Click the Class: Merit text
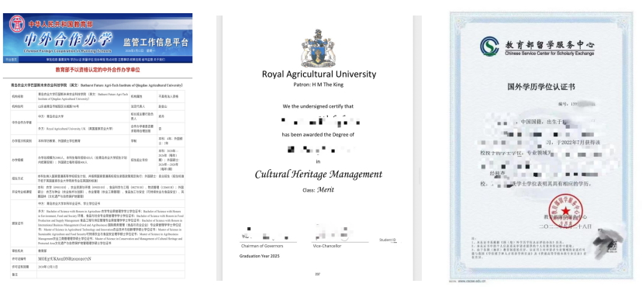This screenshot has width=642, height=287. pyautogui.click(x=318, y=190)
